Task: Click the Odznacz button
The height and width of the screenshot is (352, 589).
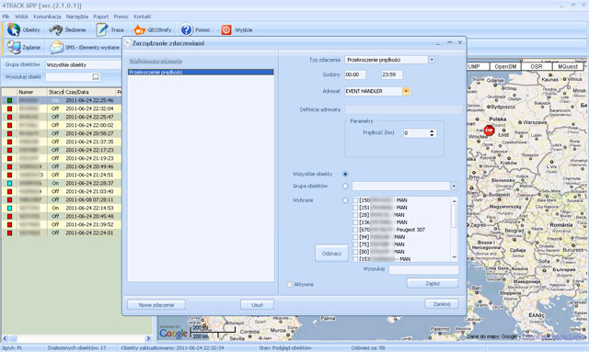Action: 331,254
